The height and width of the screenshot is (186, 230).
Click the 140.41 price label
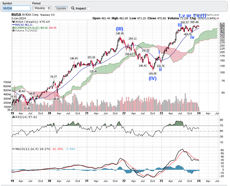pos(143,66)
